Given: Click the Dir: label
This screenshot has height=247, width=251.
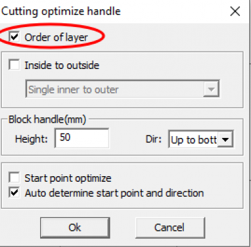Looking at the screenshot, I should tap(154, 139).
